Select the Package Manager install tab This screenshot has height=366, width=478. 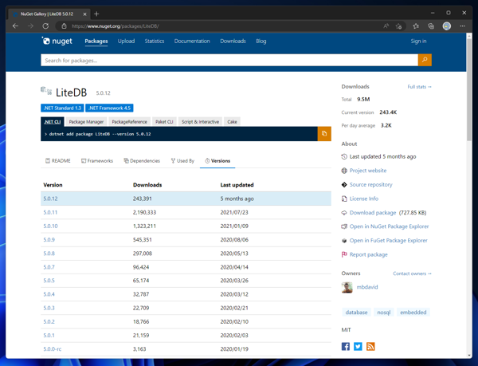[86, 122]
